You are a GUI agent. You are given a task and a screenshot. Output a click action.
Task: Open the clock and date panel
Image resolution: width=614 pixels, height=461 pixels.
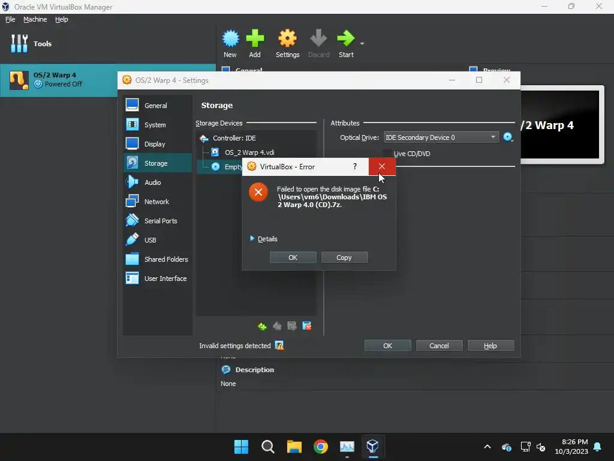tap(571, 447)
